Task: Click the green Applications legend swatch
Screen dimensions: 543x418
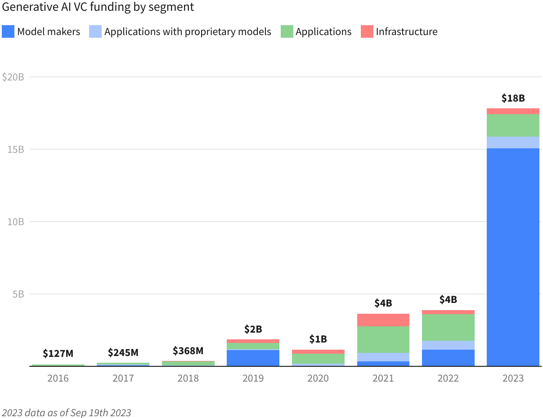Action: pos(287,31)
